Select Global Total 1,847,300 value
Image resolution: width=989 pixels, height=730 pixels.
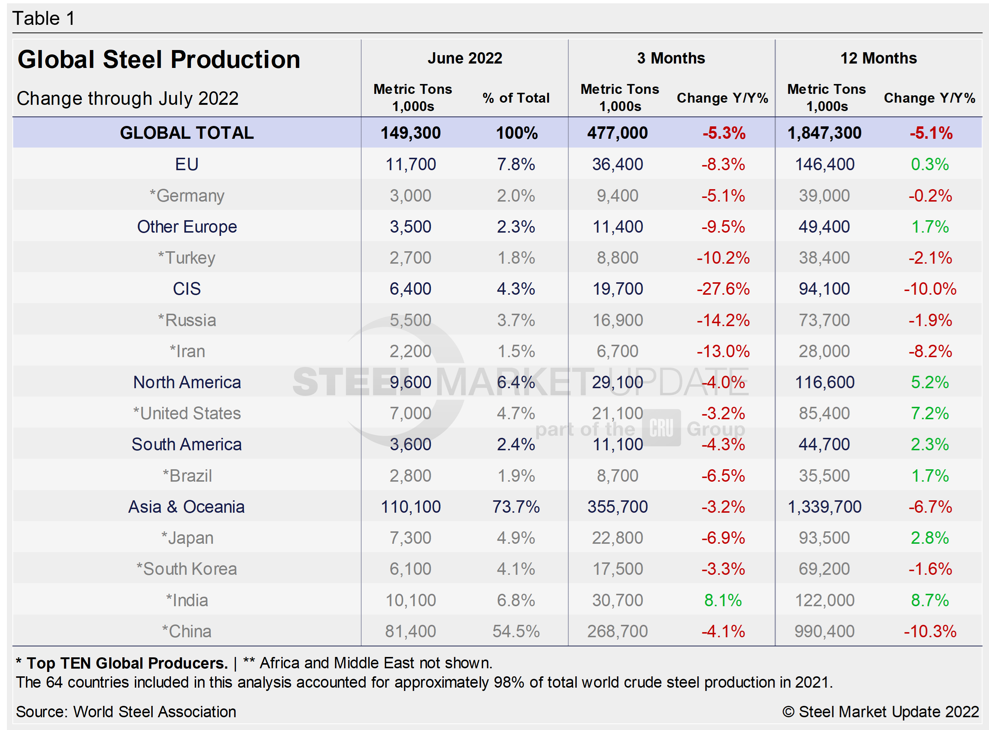pyautogui.click(x=824, y=133)
